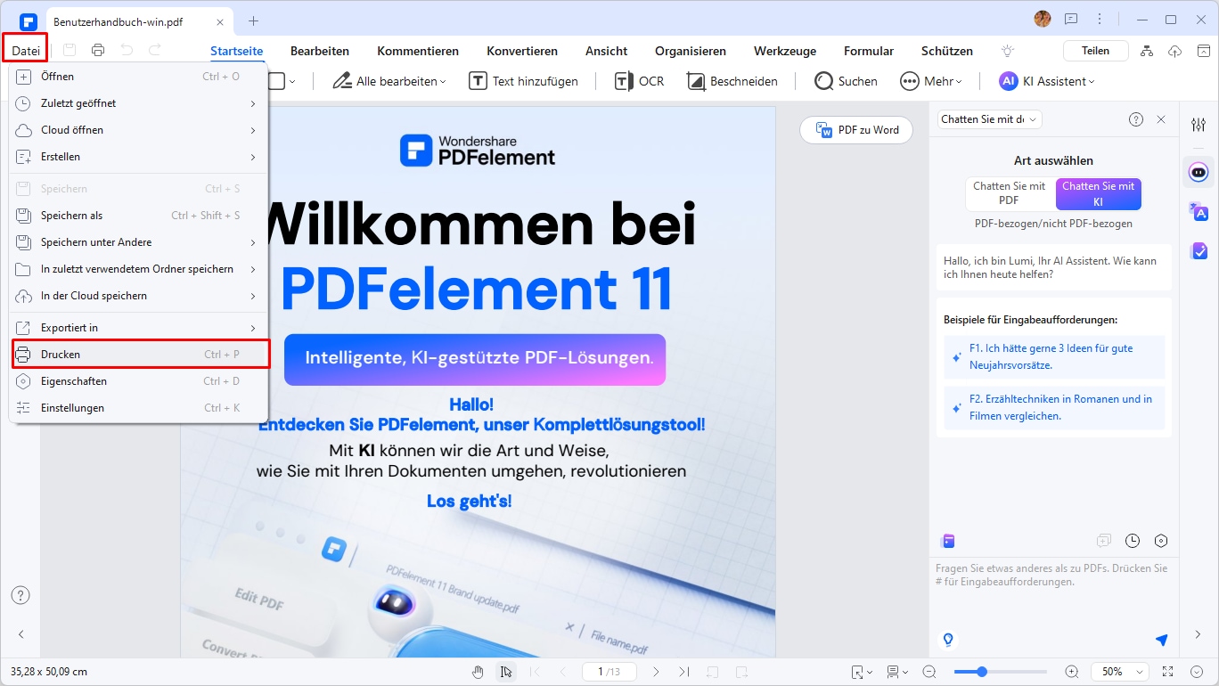The image size is (1219, 686).
Task: Choose Speichern als menu entry
Action: [x=138, y=216]
